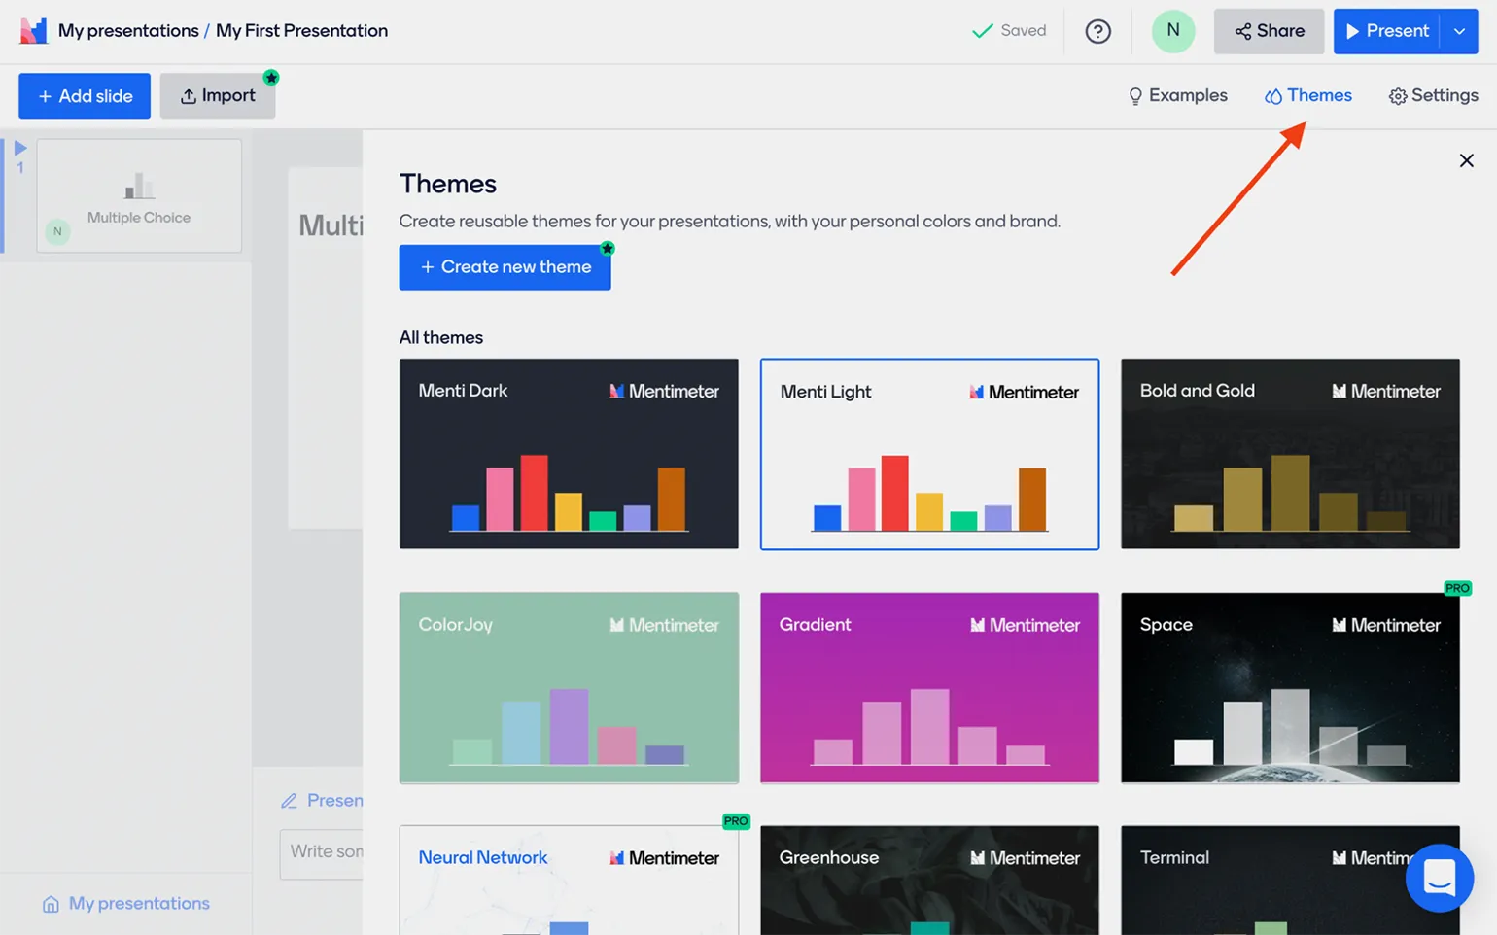Click the play icon beside slide 1

[20, 149]
